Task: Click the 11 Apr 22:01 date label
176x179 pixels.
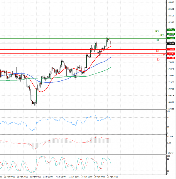Action: click(74, 177)
